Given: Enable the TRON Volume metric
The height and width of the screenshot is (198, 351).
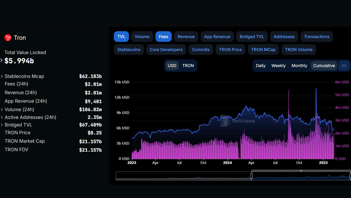Looking at the screenshot, I should click(299, 50).
